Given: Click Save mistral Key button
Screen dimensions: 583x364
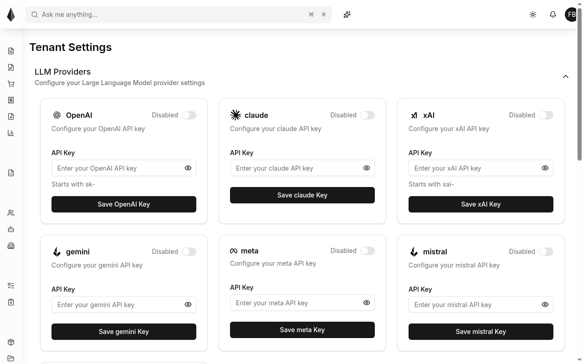Looking at the screenshot, I should click(481, 332).
